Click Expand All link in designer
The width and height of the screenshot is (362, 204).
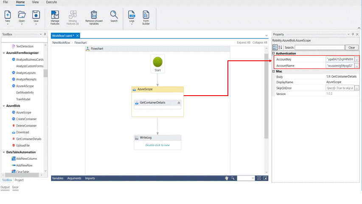tap(244, 42)
